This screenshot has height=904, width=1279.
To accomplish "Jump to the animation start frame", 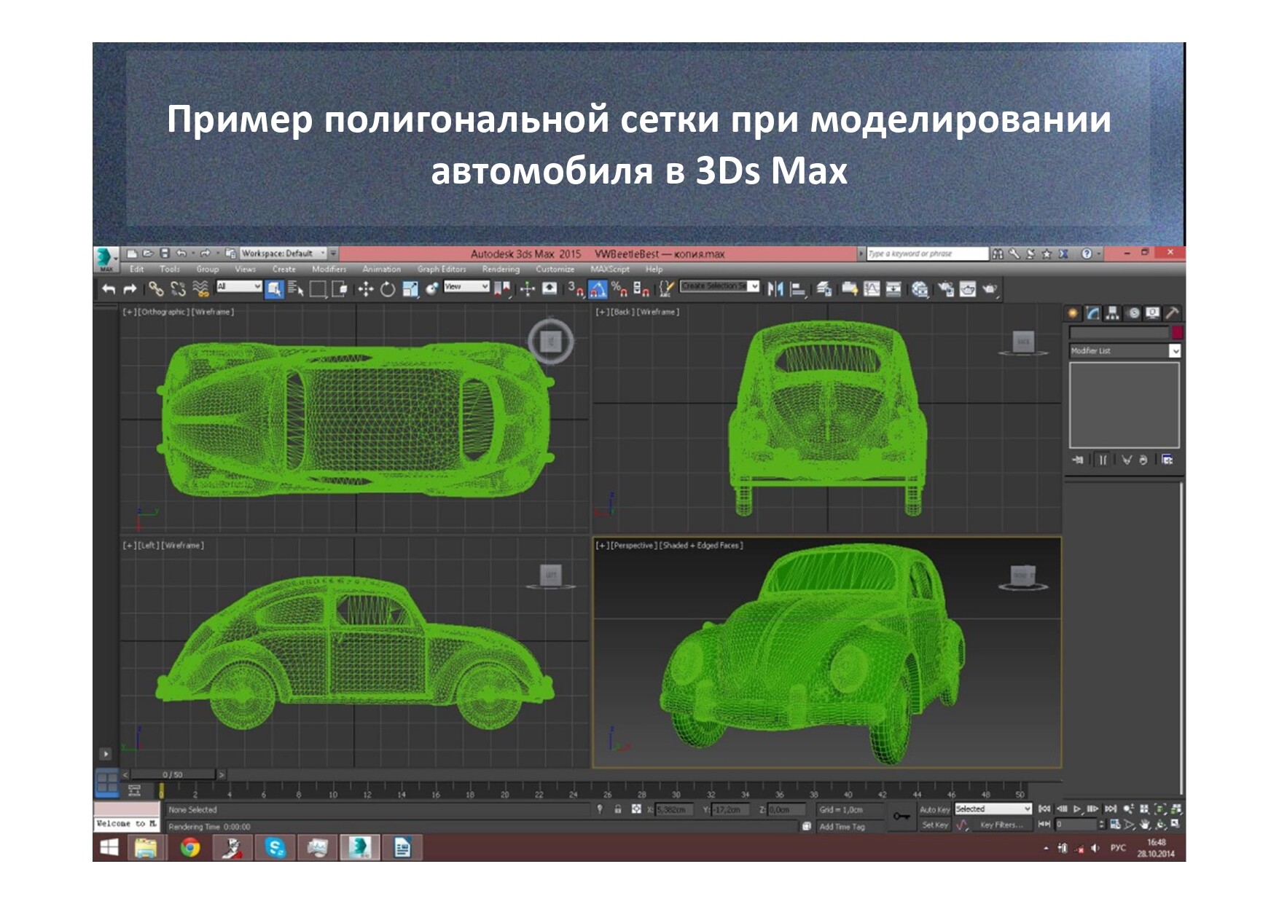I will [x=1044, y=809].
